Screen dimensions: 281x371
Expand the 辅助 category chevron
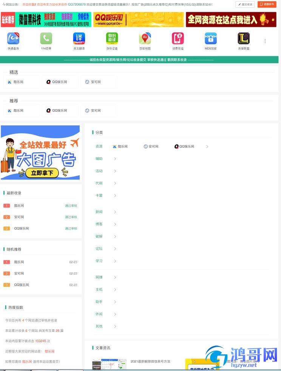tap(115, 159)
